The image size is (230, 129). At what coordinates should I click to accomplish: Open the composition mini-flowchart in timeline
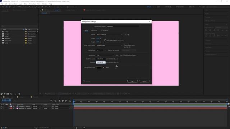tap(51, 101)
